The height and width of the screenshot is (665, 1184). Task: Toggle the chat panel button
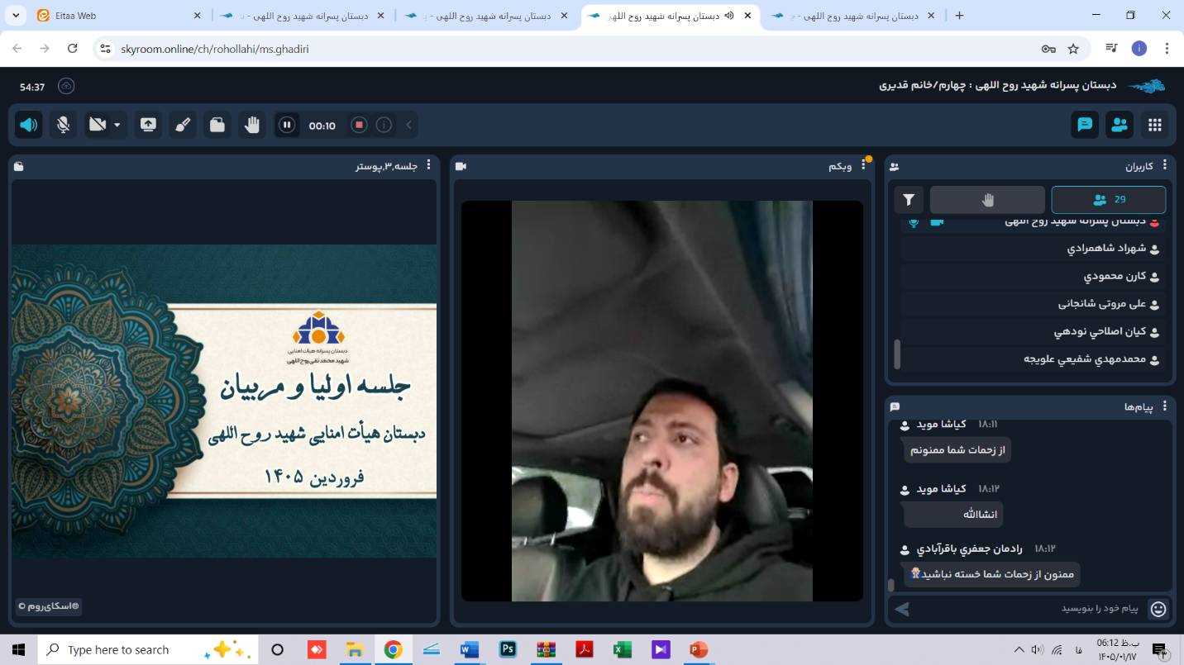(1085, 125)
